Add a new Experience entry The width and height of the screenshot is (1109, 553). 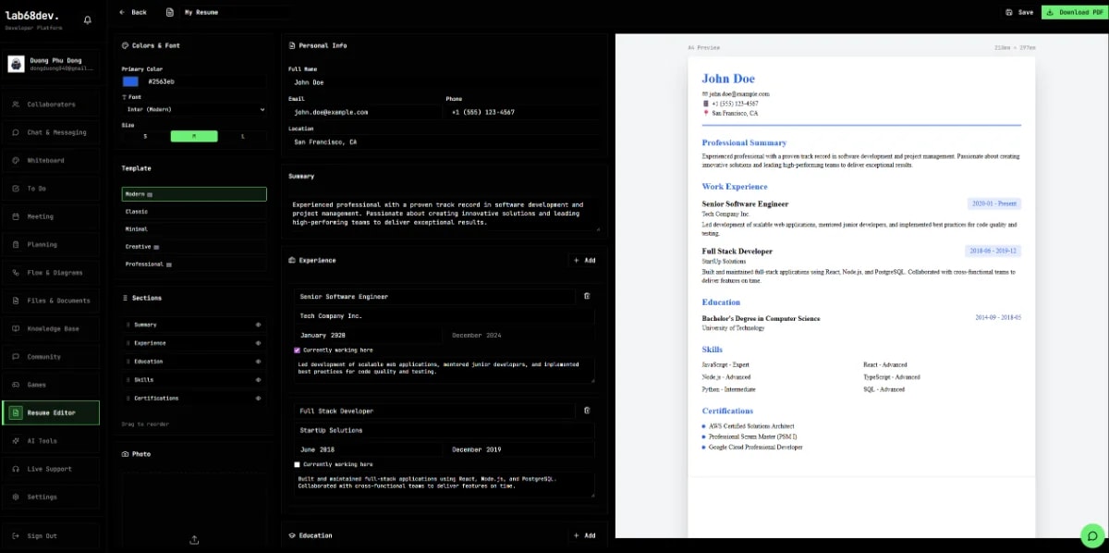(583, 260)
